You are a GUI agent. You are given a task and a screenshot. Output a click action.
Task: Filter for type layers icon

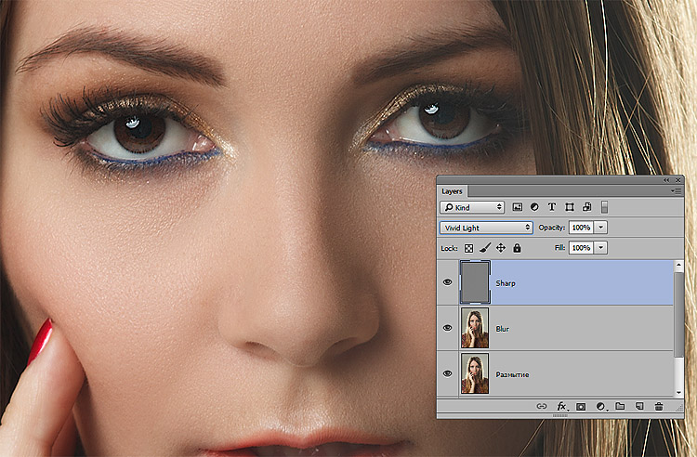(552, 207)
